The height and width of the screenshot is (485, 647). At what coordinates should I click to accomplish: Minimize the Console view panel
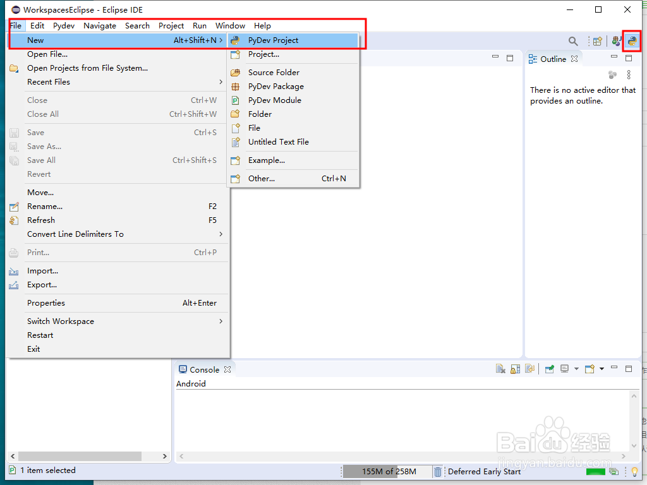pyautogui.click(x=614, y=367)
